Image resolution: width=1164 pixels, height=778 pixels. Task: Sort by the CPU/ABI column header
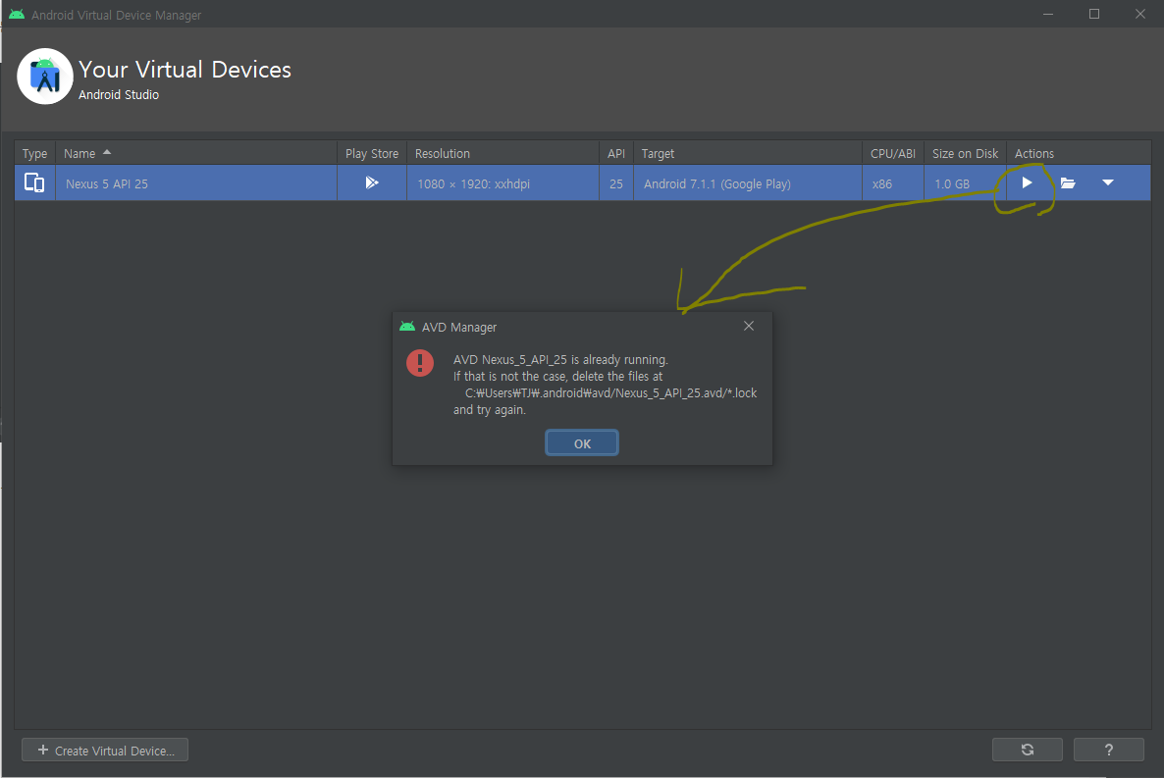[x=893, y=154]
